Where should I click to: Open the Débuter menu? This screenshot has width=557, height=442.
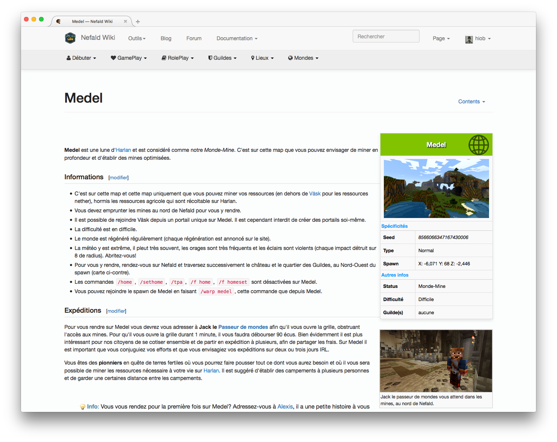(x=82, y=58)
